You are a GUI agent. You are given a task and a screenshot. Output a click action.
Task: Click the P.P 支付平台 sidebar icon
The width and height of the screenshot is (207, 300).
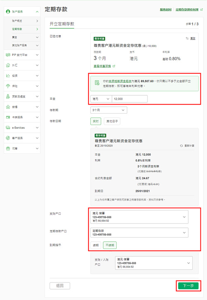pyautogui.click(x=8, y=55)
